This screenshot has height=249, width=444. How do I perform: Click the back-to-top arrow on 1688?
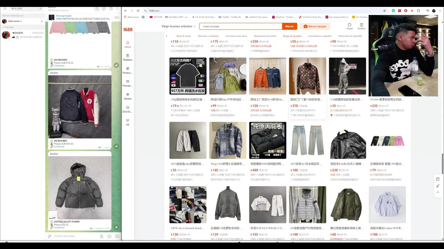click(x=438, y=192)
